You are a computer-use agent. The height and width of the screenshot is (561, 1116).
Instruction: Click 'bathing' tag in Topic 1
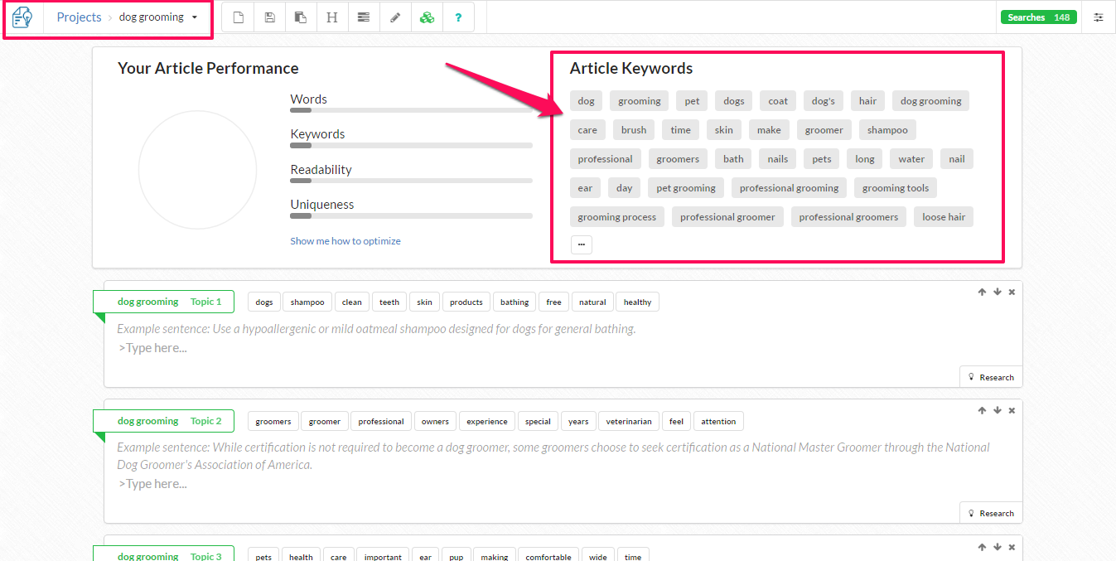click(x=515, y=302)
